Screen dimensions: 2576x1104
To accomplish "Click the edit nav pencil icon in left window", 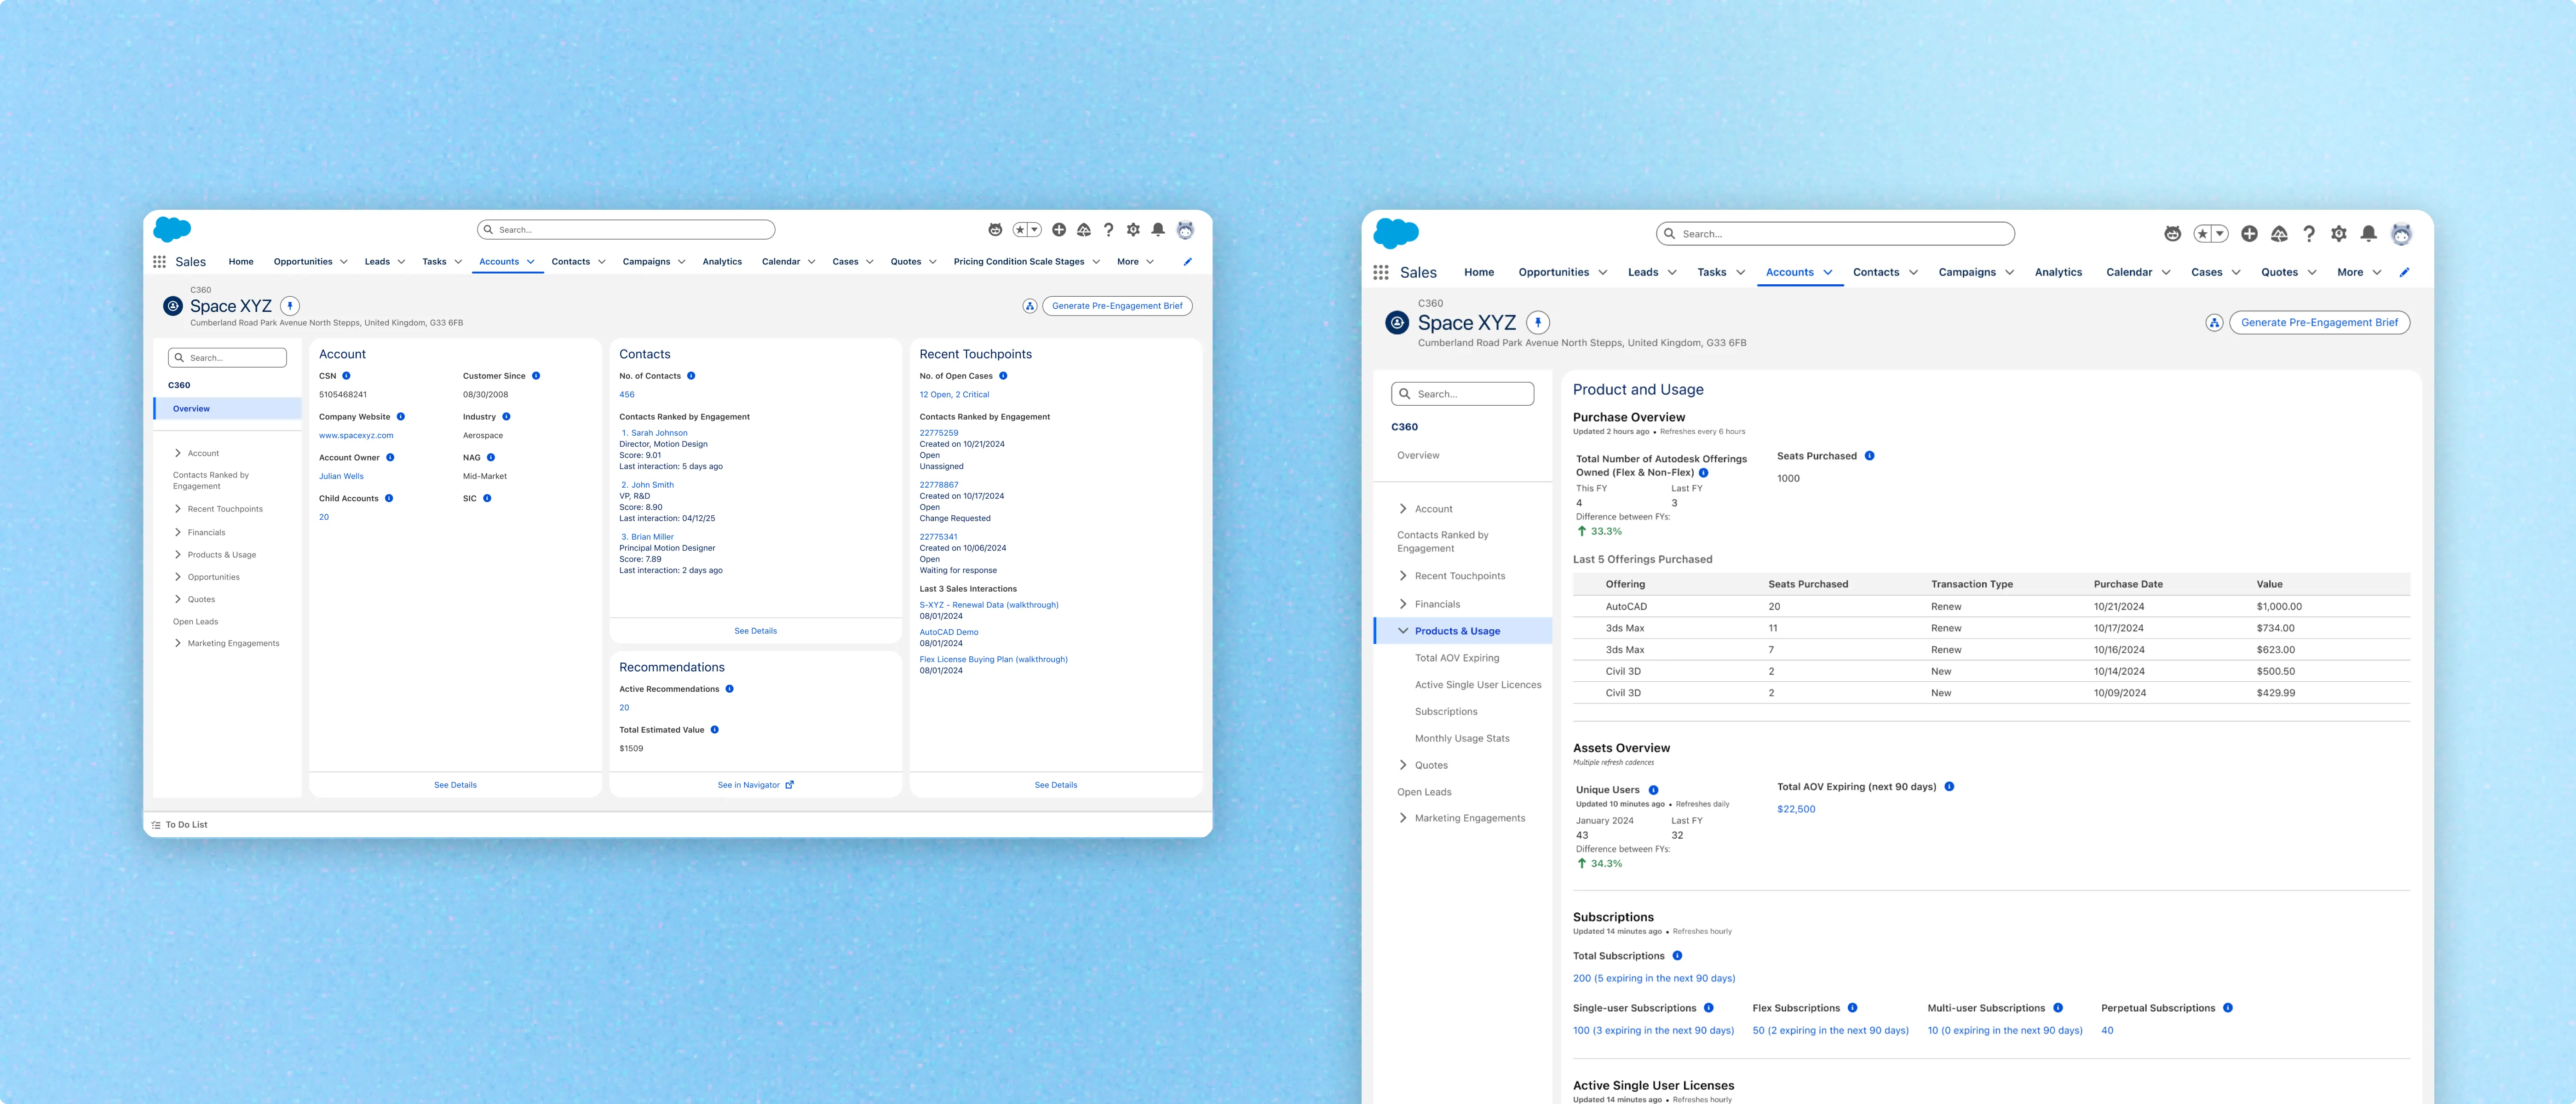I will coord(1188,262).
